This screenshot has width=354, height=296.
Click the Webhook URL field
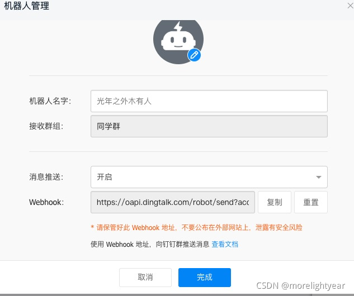tap(173, 202)
